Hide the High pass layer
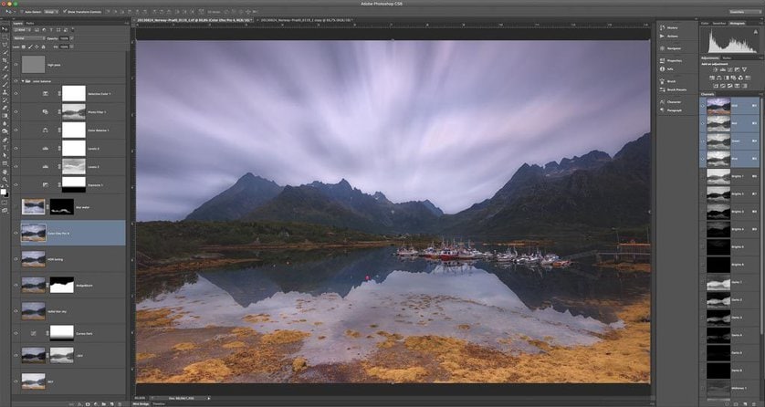Viewport: 765px width, 407px height. point(16,65)
